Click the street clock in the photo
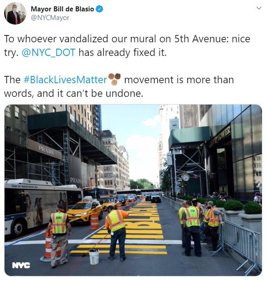 point(186,177)
